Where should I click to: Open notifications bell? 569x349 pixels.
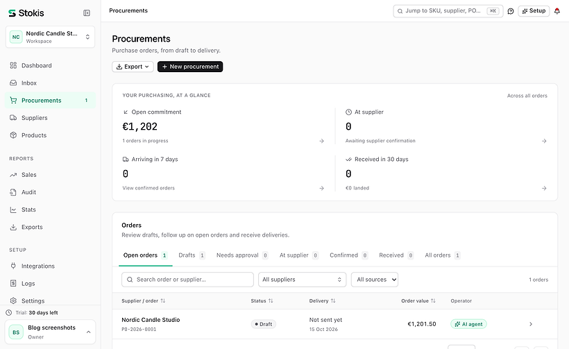[557, 11]
